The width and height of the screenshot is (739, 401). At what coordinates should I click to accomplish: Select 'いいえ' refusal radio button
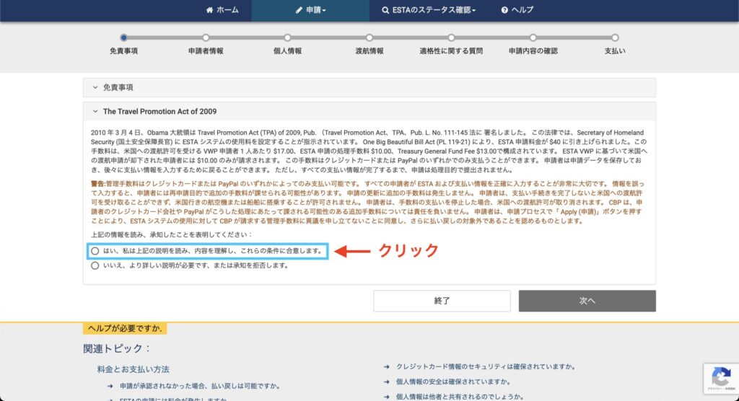[95, 265]
